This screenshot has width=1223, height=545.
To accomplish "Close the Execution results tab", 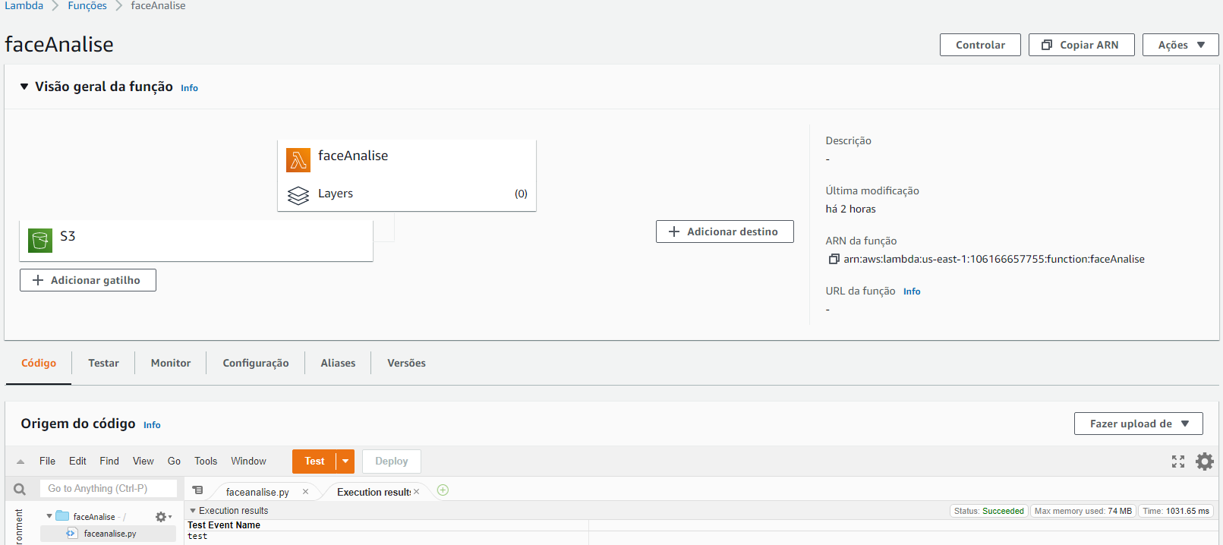I will (x=416, y=492).
